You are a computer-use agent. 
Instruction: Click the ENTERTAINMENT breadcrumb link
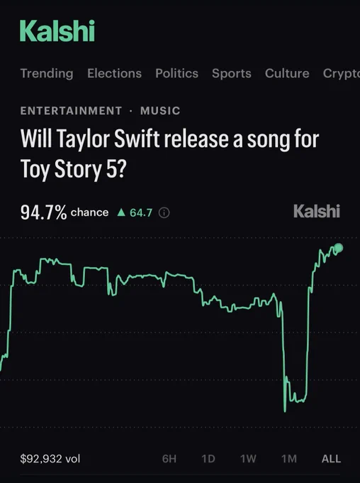click(71, 111)
